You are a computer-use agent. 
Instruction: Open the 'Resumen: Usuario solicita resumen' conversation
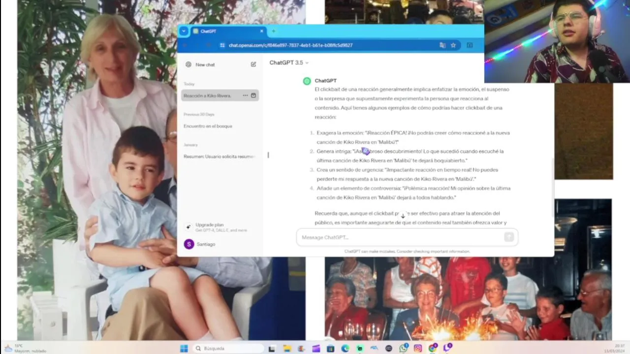pyautogui.click(x=220, y=156)
